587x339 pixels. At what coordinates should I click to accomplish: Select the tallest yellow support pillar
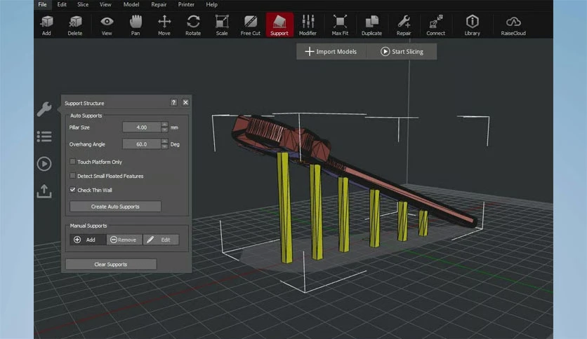(x=284, y=207)
